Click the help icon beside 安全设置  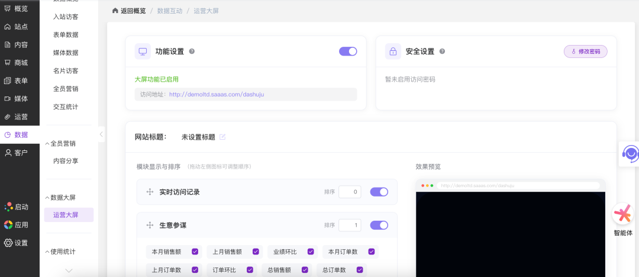pyautogui.click(x=442, y=51)
